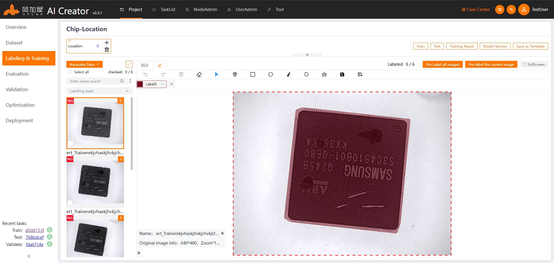Collapse the image info with double-left arrow

coord(222,233)
